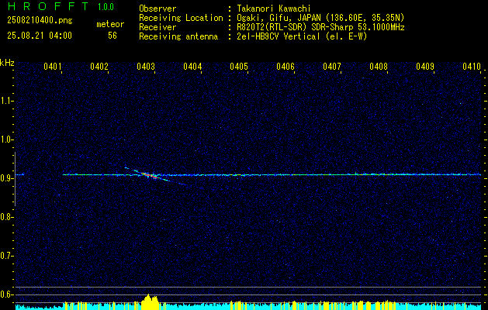Click observer name Takanori Kawachi
The width and height of the screenshot is (488, 310).
click(274, 9)
